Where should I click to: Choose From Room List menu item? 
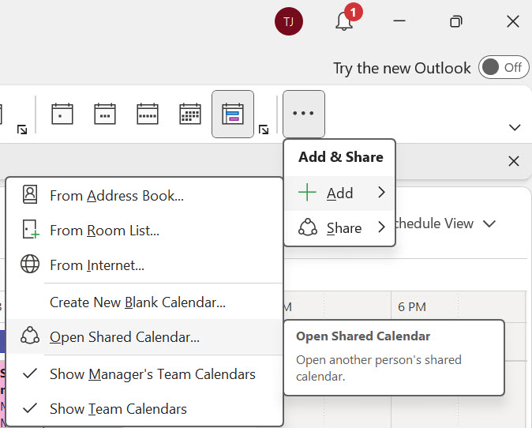tap(144, 230)
